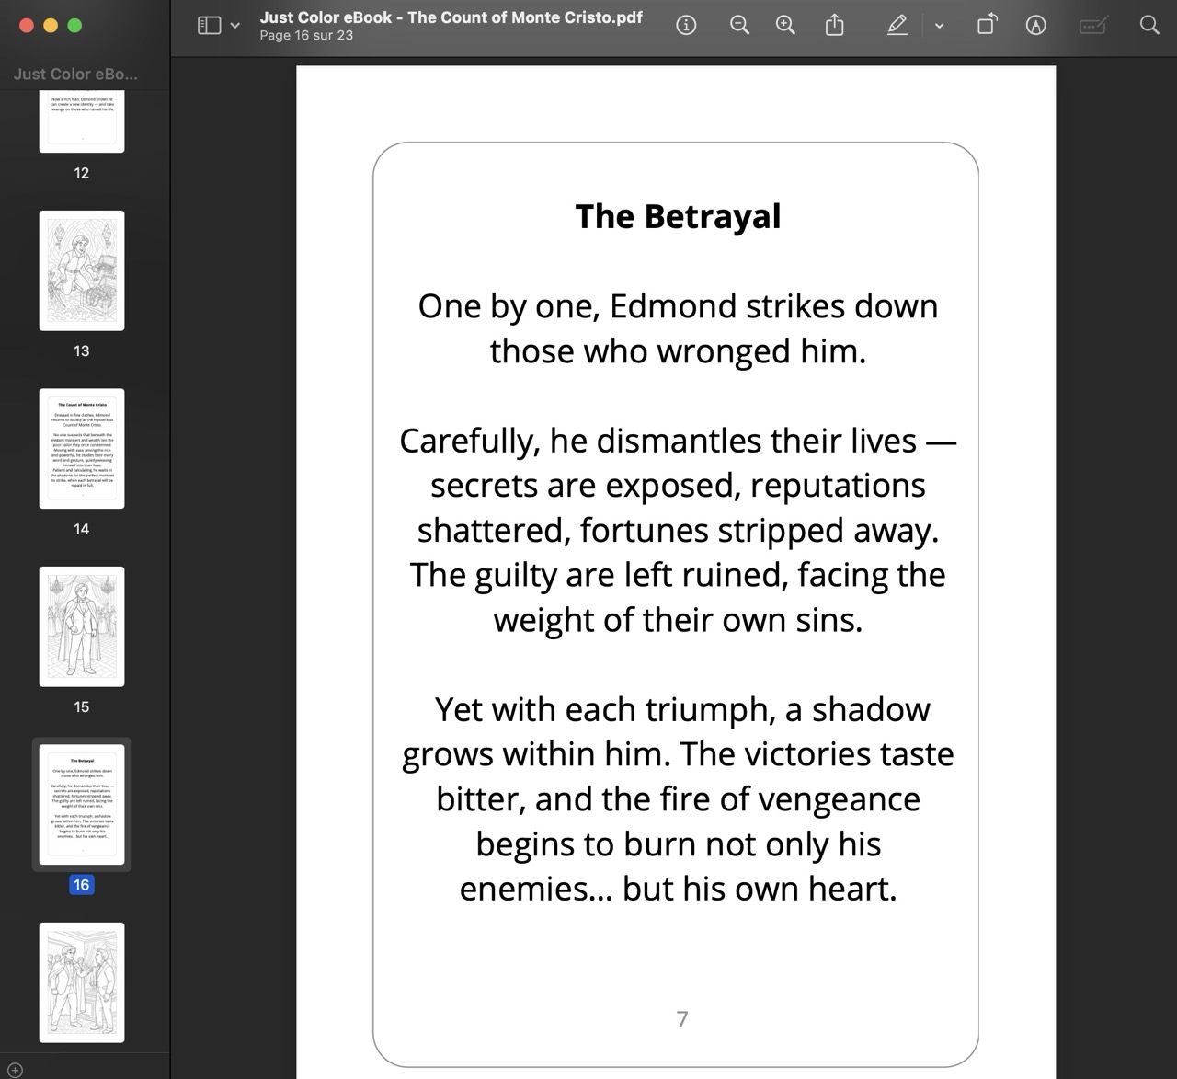The width and height of the screenshot is (1177, 1079).
Task: Open page 15 thumbnail
Action: coord(82,626)
